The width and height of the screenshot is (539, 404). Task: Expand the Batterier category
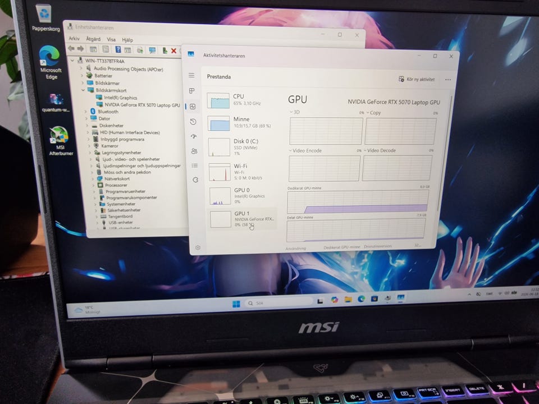coord(82,76)
